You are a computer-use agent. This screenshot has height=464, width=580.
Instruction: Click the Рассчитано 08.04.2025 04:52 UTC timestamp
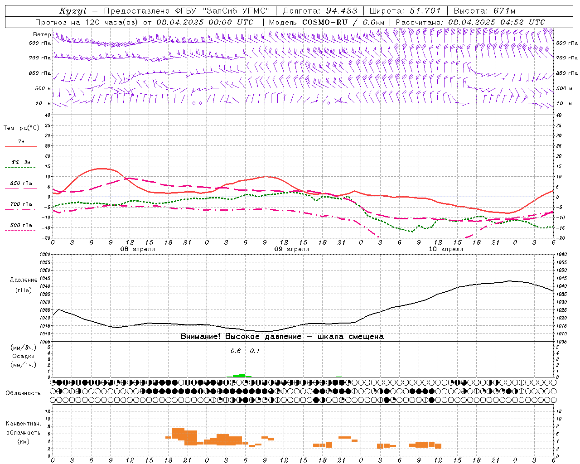[x=470, y=22]
